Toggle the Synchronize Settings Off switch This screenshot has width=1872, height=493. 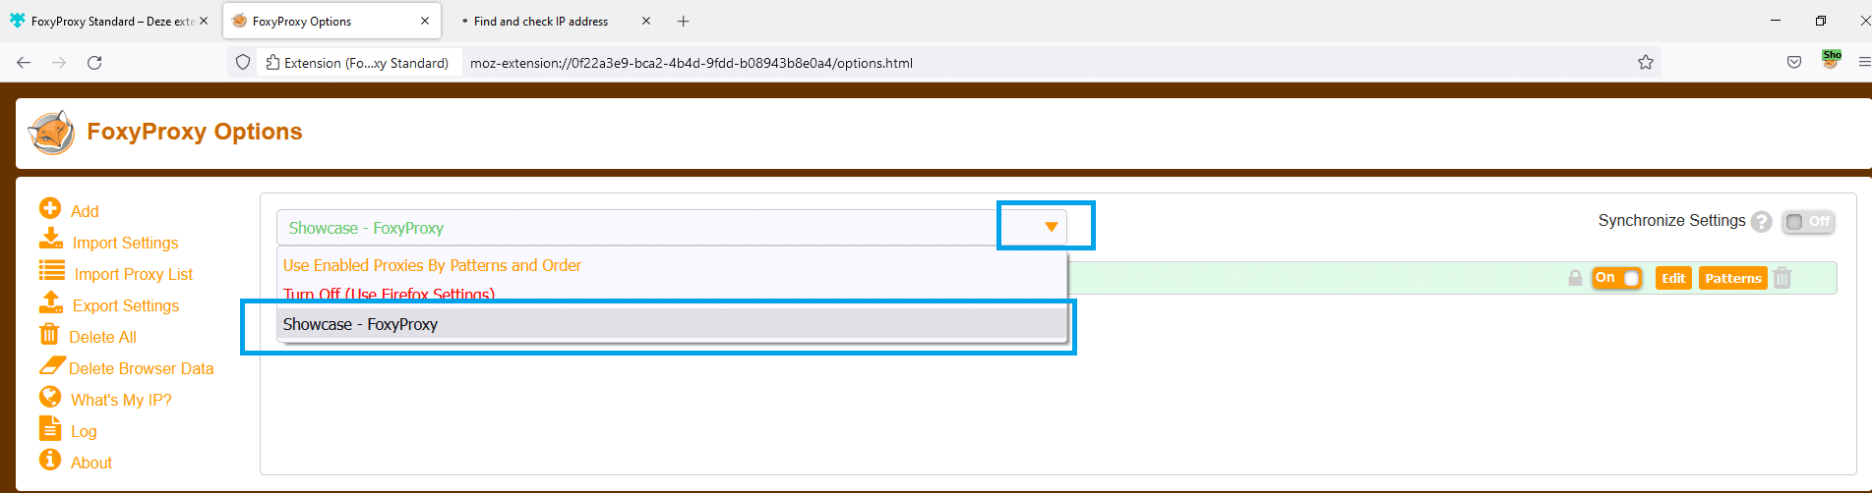click(1808, 222)
